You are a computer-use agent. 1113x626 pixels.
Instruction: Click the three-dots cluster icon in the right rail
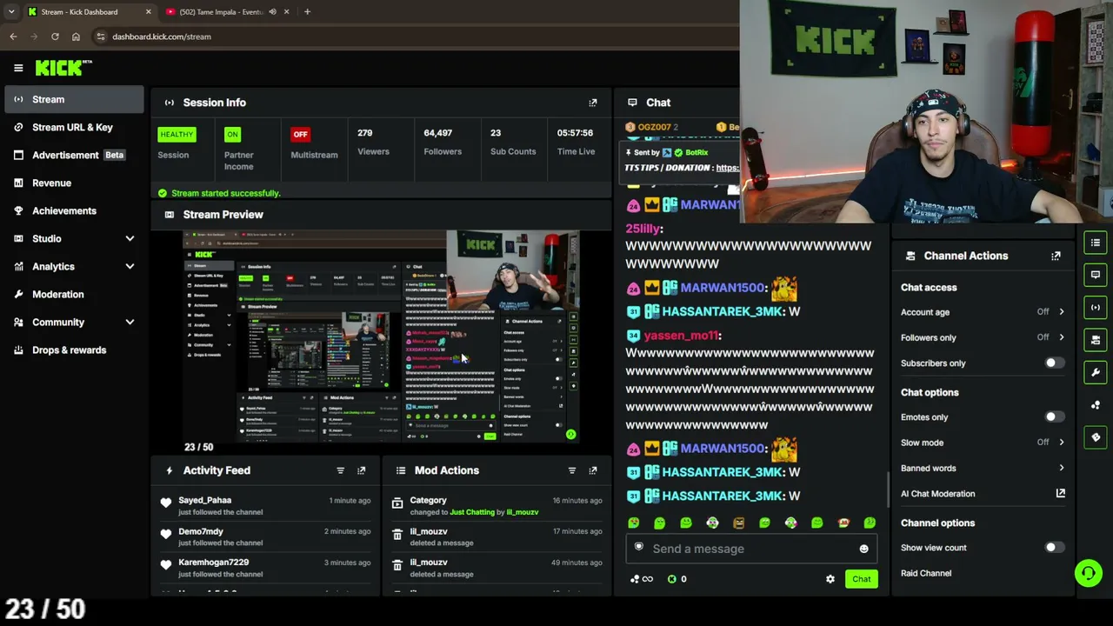(1096, 405)
